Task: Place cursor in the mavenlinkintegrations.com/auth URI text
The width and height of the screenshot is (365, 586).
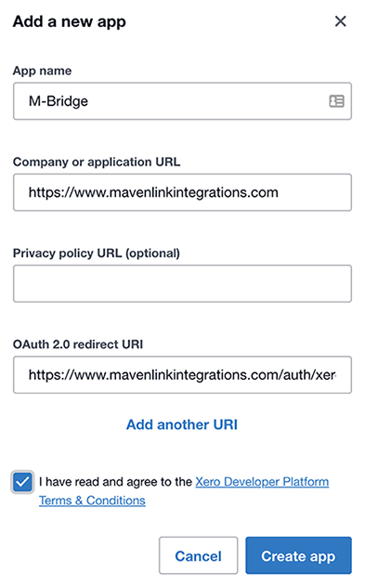Action: click(x=182, y=374)
